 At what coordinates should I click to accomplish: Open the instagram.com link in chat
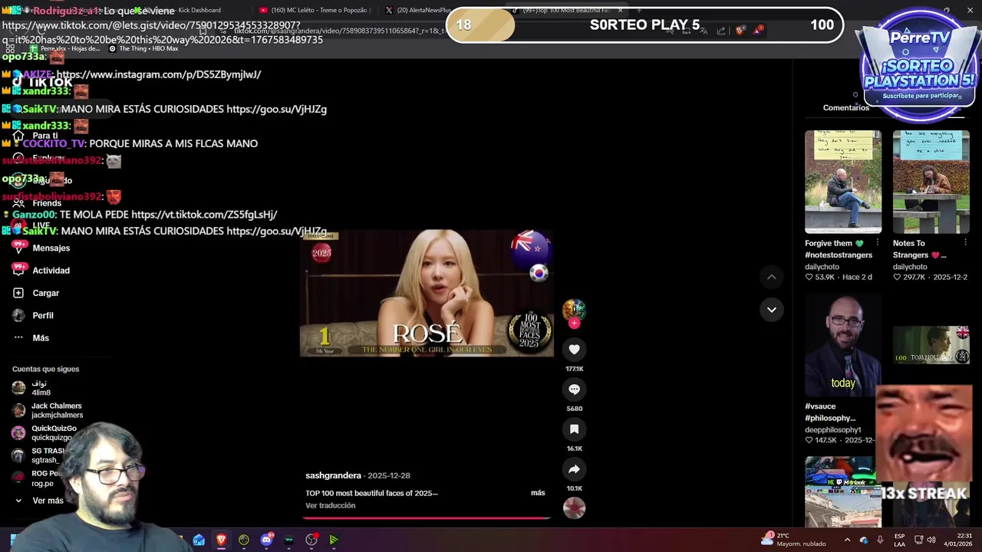[x=159, y=74]
